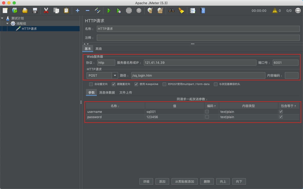Image resolution: width=303 pixels, height=189 pixels.
Task: Switch to the 高级 tab
Action: point(99,49)
